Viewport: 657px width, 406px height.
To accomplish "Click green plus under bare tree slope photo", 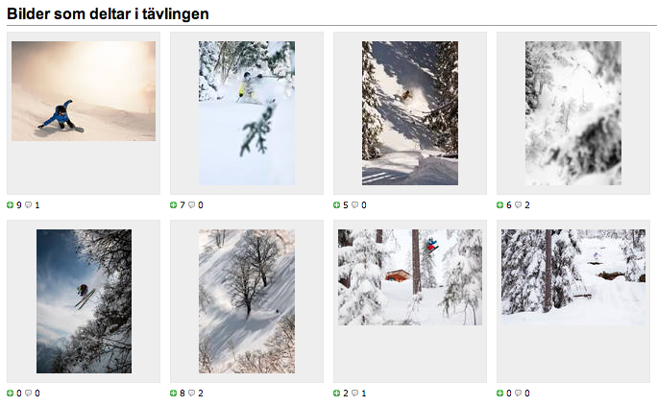I will point(173,393).
